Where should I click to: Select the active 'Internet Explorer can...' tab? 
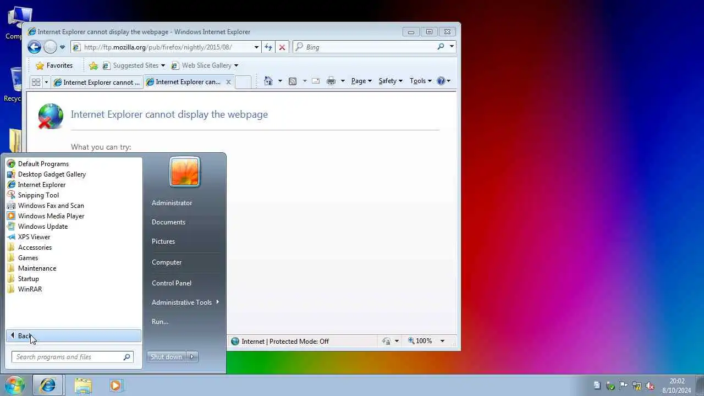[183, 82]
